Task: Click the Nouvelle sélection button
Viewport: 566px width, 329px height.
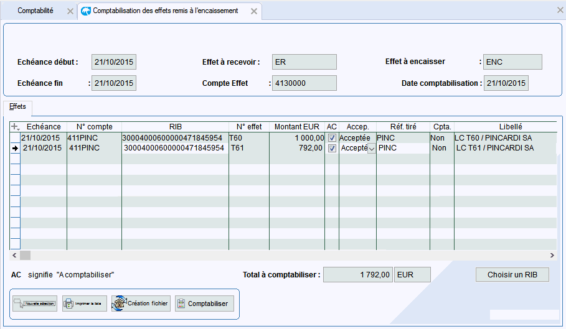Action: point(35,304)
